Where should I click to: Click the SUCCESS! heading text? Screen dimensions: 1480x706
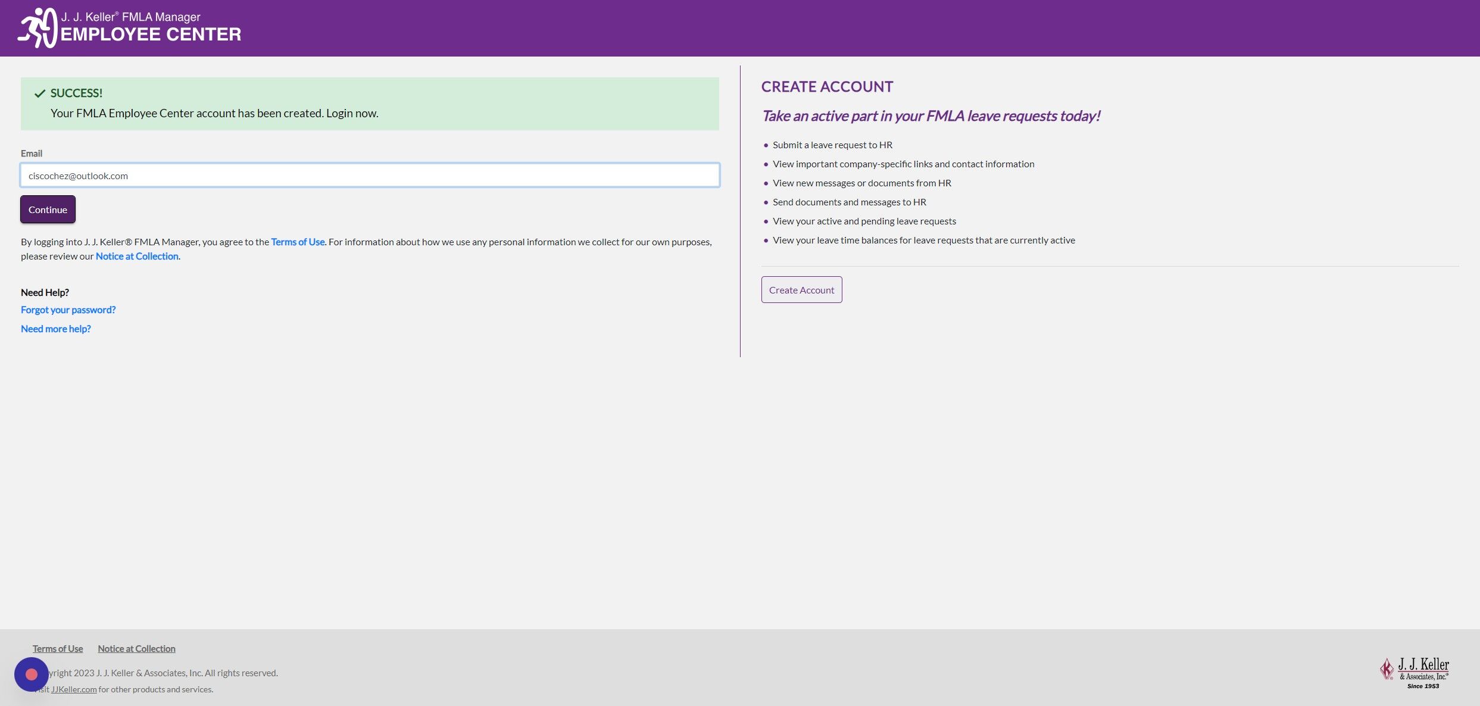(76, 93)
